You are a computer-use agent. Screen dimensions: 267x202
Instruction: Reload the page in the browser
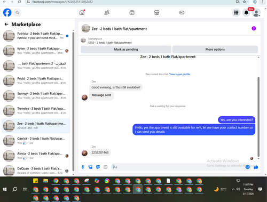pyautogui.click(x=19, y=2)
